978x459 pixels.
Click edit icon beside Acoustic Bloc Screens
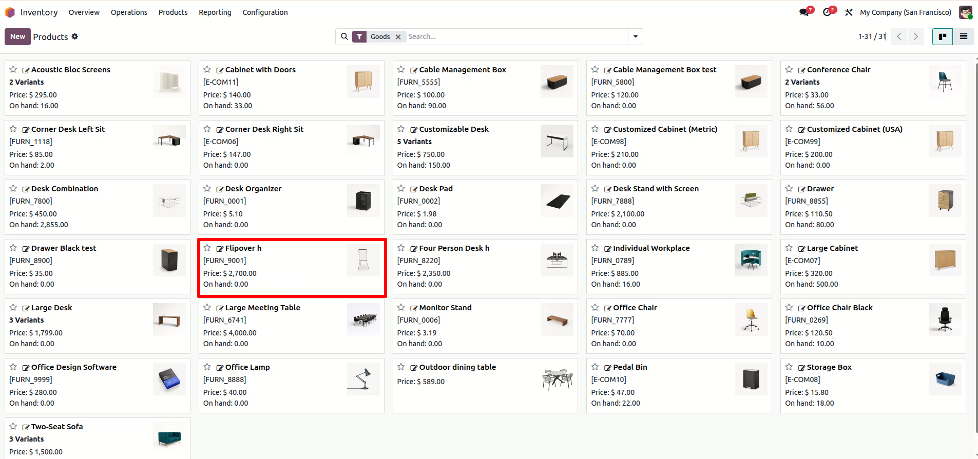26,70
